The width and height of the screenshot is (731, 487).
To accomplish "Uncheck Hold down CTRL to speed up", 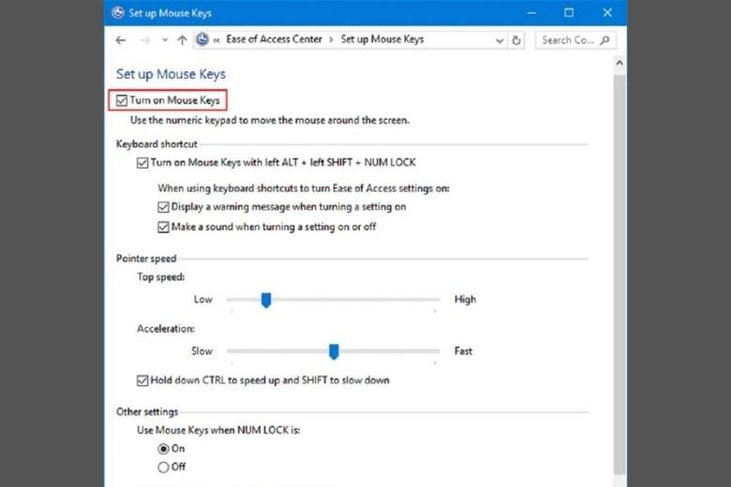I will click(142, 380).
